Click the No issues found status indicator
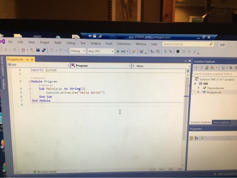This screenshot has height=178, width=237. click(x=45, y=172)
